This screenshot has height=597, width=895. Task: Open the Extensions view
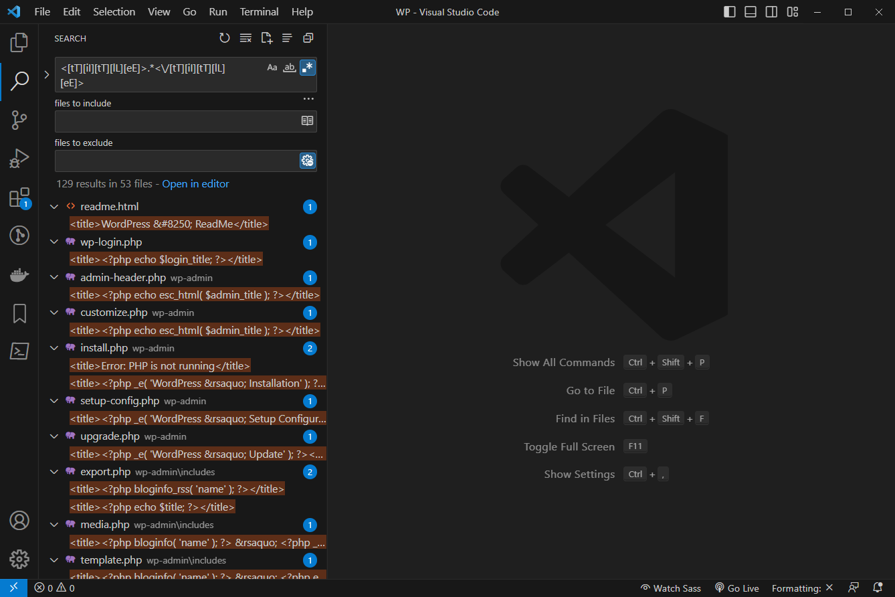pyautogui.click(x=19, y=197)
